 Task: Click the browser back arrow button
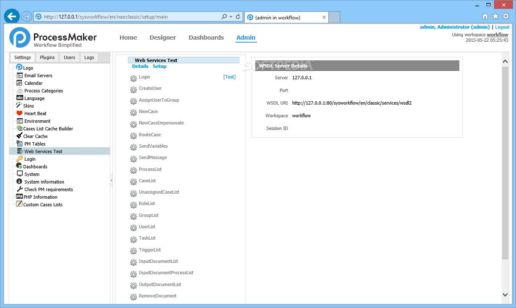pos(12,16)
